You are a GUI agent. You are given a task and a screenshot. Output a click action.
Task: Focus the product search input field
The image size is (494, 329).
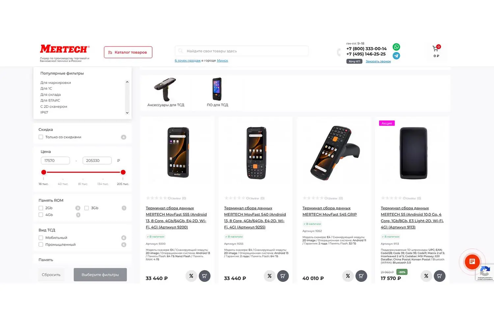point(242,51)
